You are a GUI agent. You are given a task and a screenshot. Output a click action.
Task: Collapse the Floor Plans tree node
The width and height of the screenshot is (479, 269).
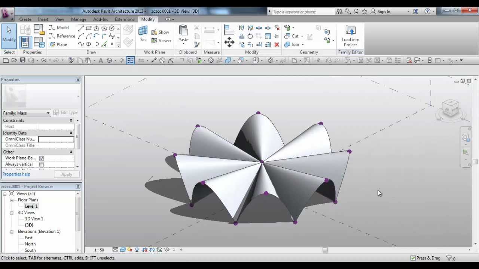(12, 200)
